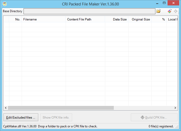
Task: Click the grayed-out diamond cube toolbar icon
Action: [176, 11]
